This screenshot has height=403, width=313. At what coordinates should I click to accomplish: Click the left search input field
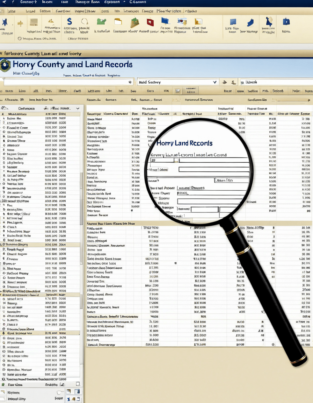tap(68, 82)
